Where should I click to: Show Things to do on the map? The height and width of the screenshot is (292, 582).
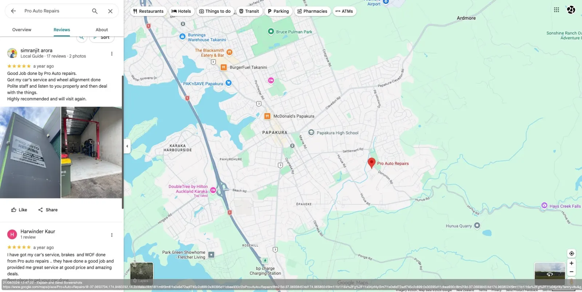coord(215,11)
